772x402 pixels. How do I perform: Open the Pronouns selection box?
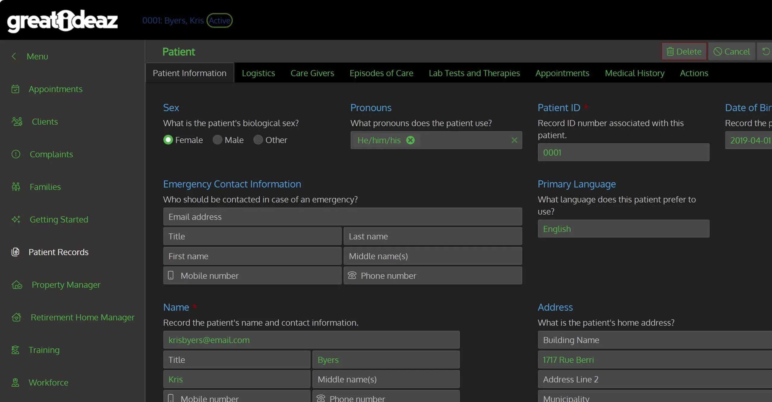(x=436, y=140)
